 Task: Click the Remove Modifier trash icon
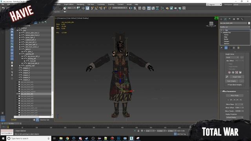pyautogui.click(x=234, y=48)
